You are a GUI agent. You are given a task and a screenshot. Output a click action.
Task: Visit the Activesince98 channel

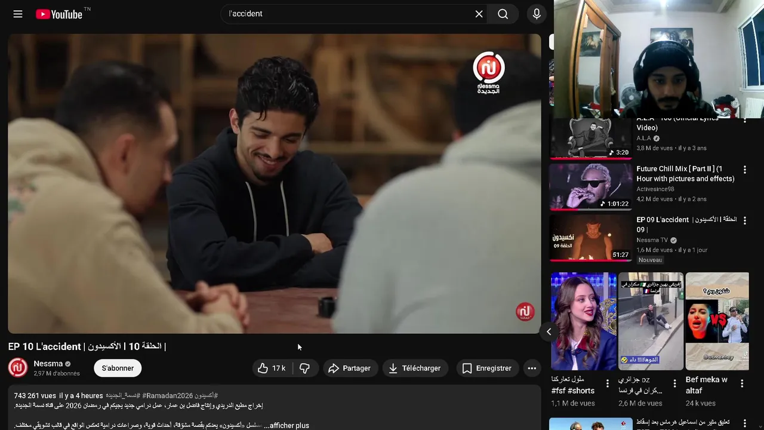pos(655,189)
